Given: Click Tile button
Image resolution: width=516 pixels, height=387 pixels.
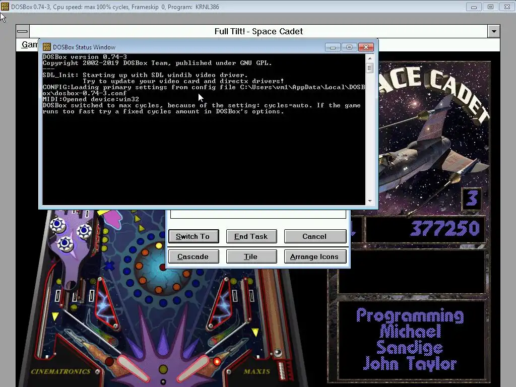Looking at the screenshot, I should coord(251,256).
